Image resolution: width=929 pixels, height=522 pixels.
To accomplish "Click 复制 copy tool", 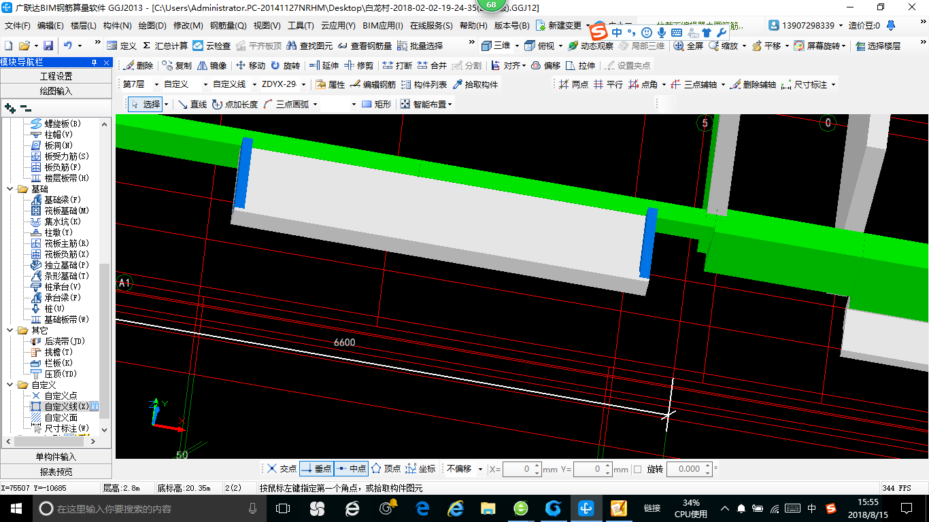I will (x=178, y=66).
